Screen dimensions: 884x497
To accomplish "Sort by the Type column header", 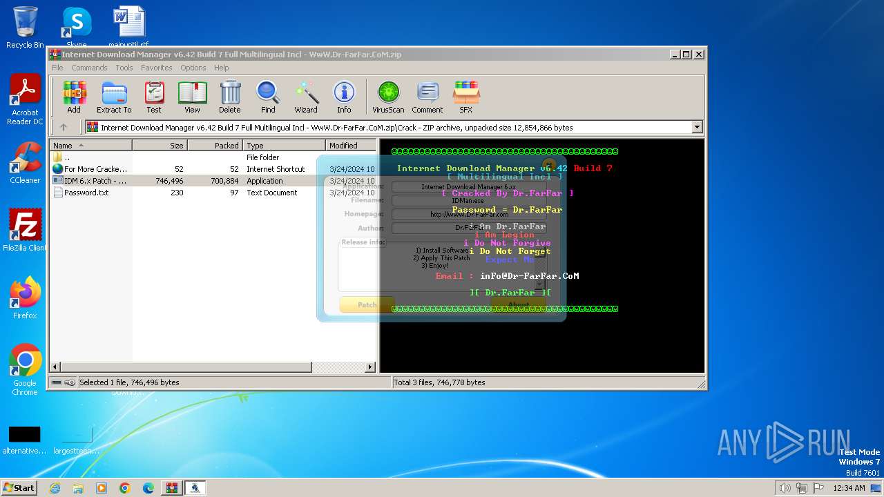I will click(284, 145).
